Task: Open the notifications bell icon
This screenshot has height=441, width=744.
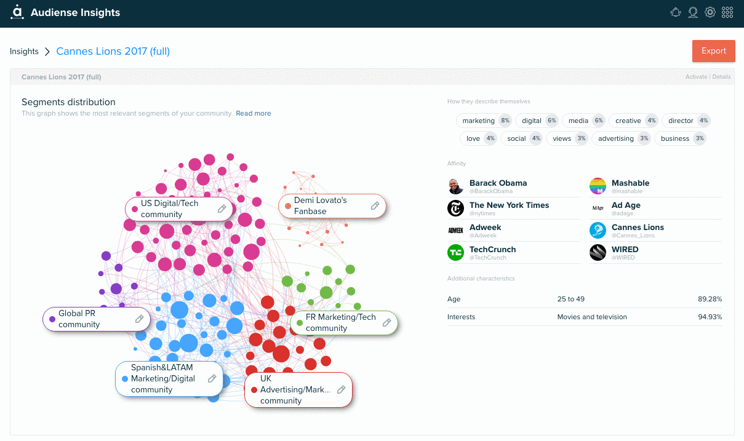Action: point(676,12)
